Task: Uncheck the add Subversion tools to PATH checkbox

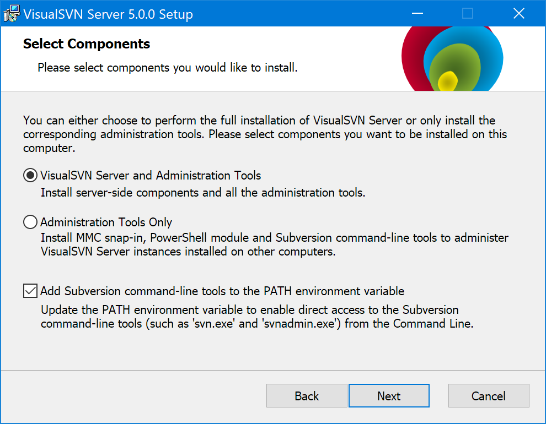Action: pos(30,291)
